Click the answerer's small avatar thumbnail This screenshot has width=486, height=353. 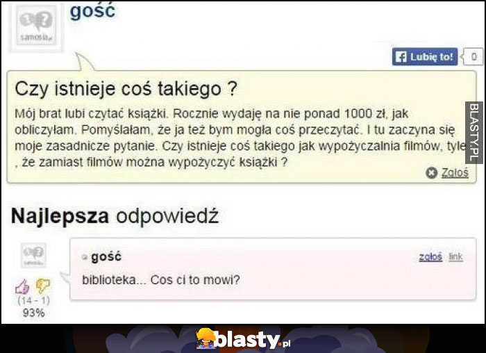[x=33, y=255]
